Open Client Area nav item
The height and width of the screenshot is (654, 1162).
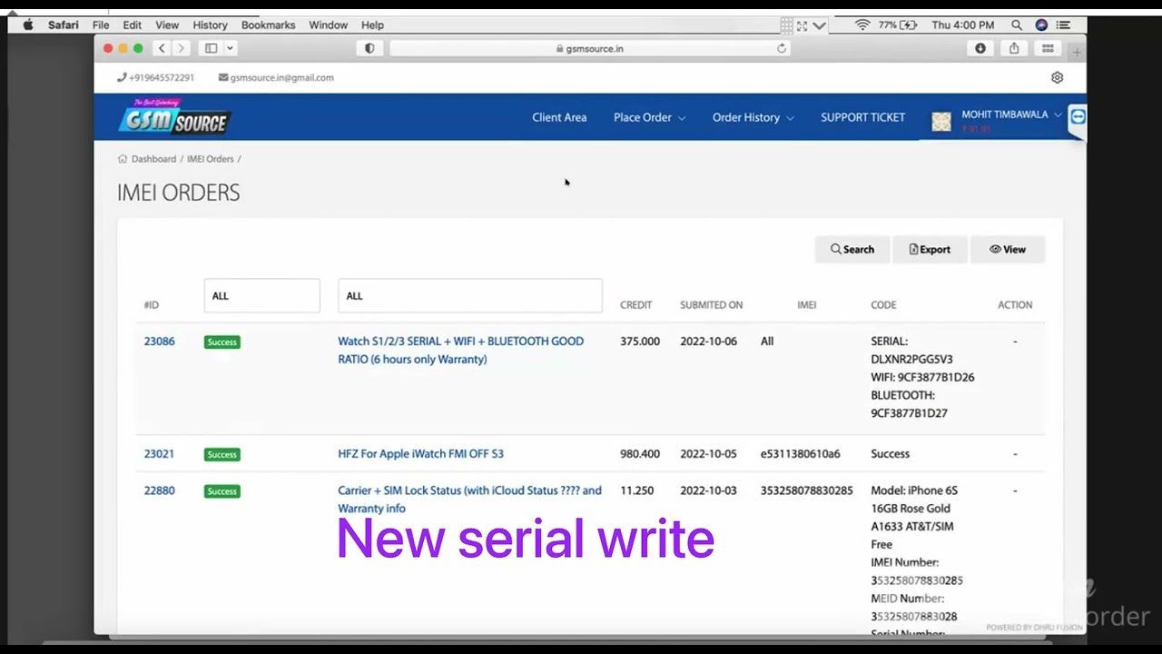coord(559,117)
